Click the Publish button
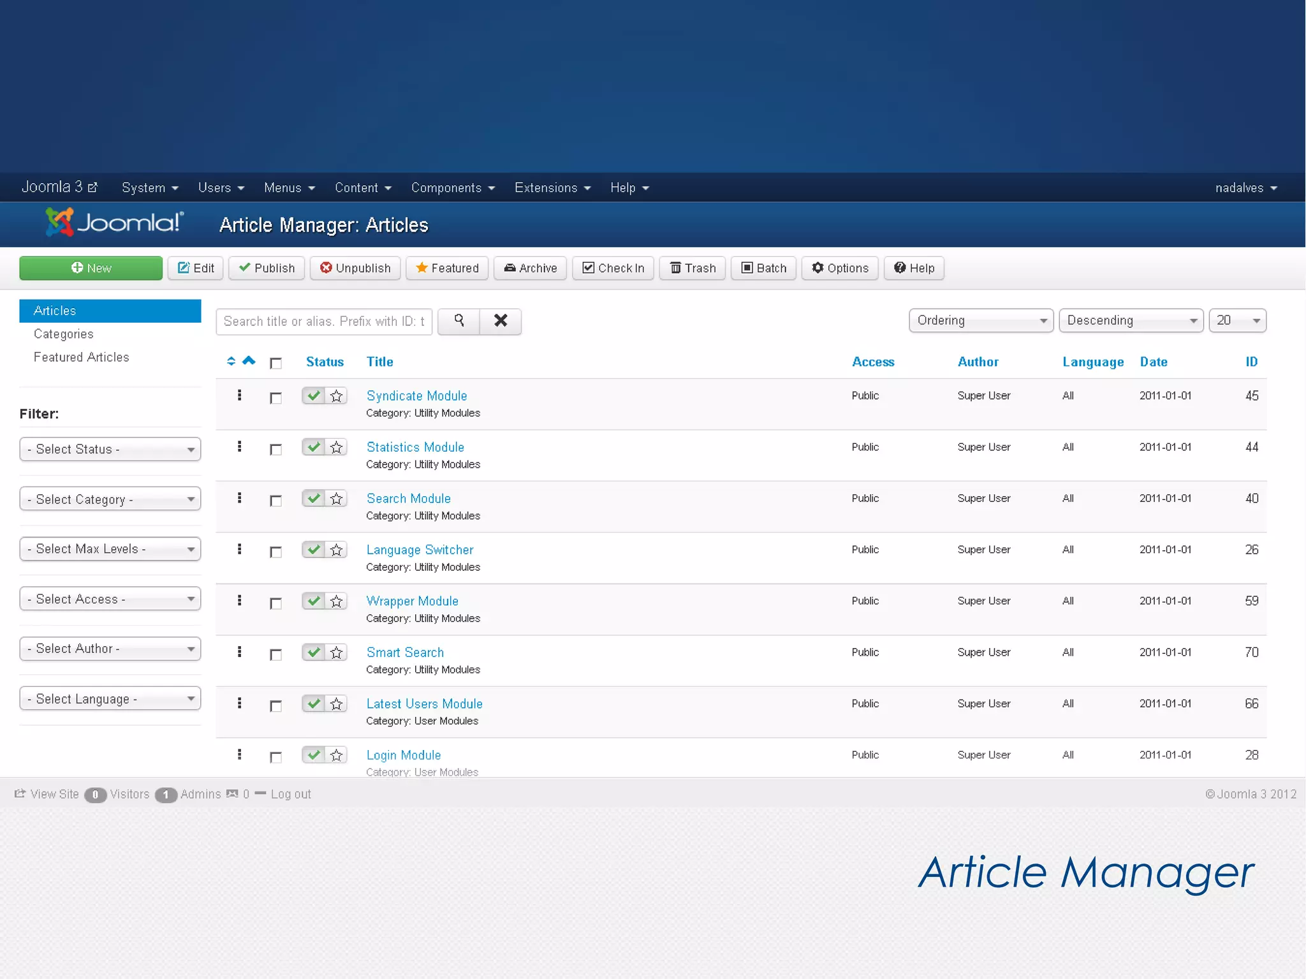1306x979 pixels. click(x=267, y=268)
